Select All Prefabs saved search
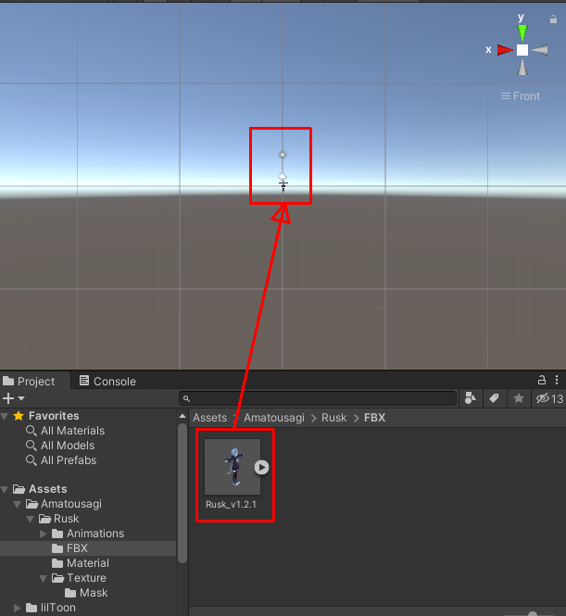Viewport: 566px width, 616px height. tap(61, 460)
